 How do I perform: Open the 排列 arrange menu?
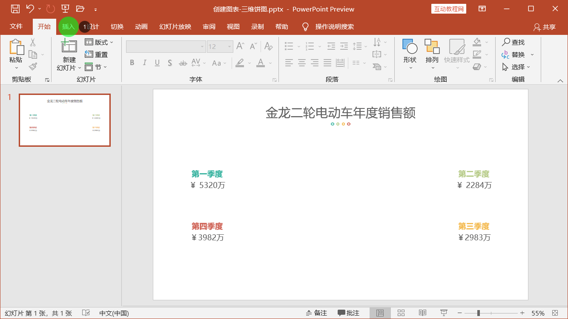point(432,54)
